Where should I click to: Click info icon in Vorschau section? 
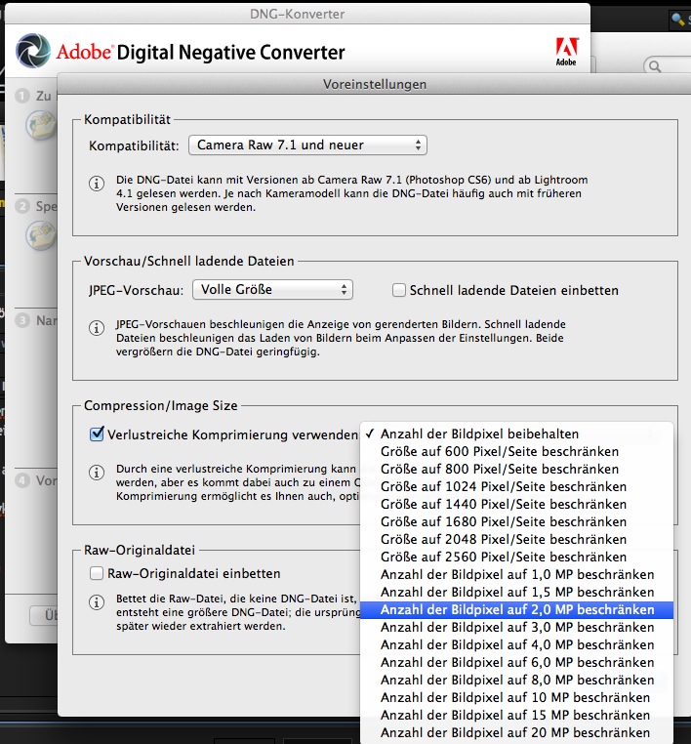(97, 328)
